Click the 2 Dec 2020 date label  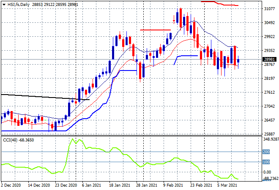(x=12, y=185)
